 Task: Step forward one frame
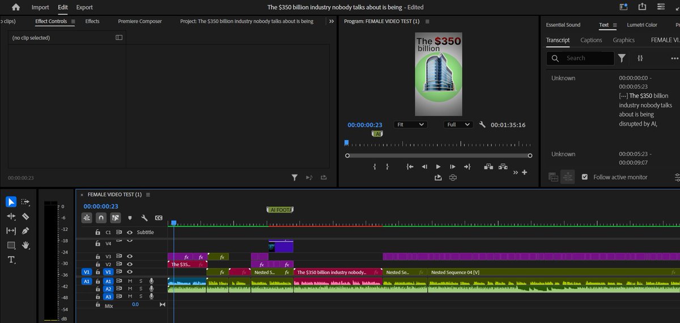452,167
